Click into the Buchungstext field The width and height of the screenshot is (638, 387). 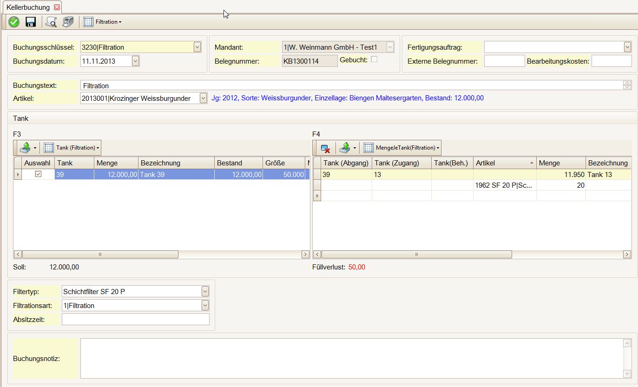tap(351, 85)
